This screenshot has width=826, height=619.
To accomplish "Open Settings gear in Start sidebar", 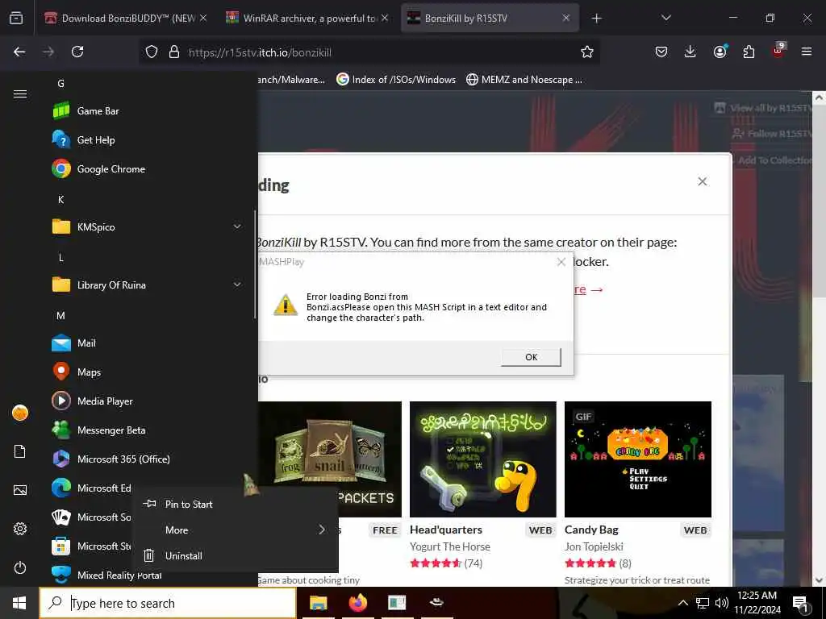I will [x=20, y=529].
